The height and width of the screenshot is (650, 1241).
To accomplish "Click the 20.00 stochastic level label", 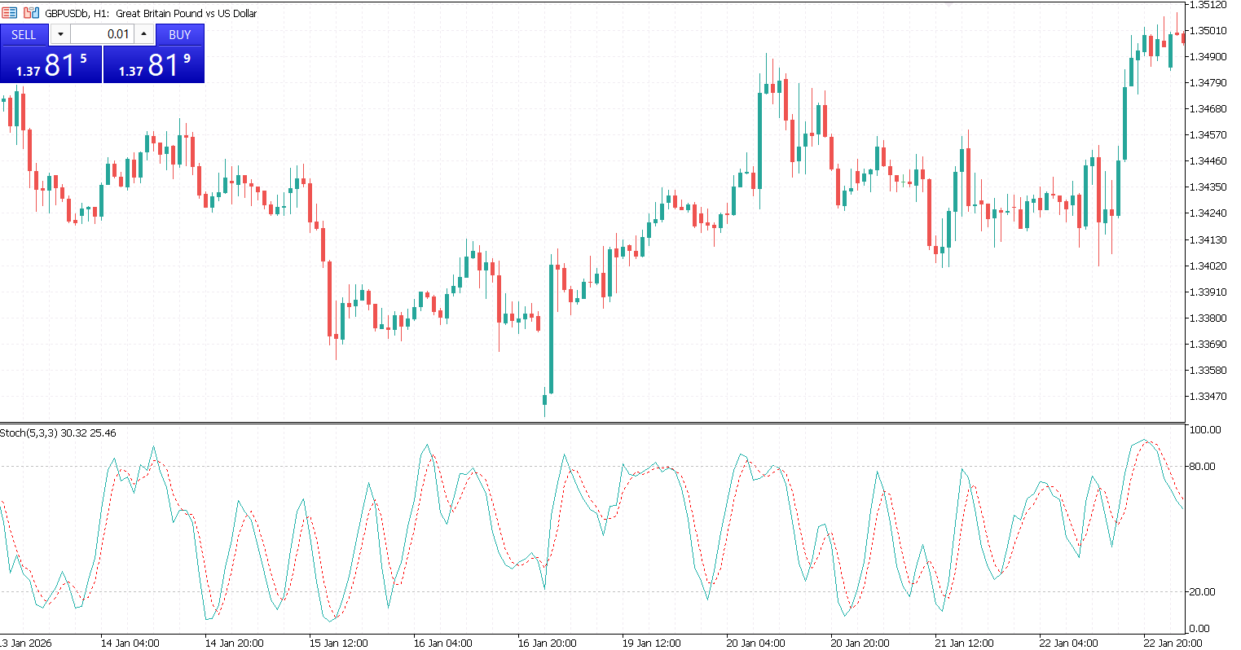I will click(x=1204, y=592).
